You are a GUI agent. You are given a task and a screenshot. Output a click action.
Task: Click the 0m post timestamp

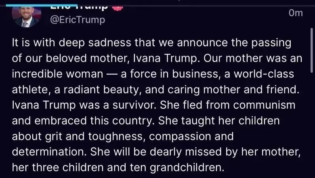pos(296,13)
